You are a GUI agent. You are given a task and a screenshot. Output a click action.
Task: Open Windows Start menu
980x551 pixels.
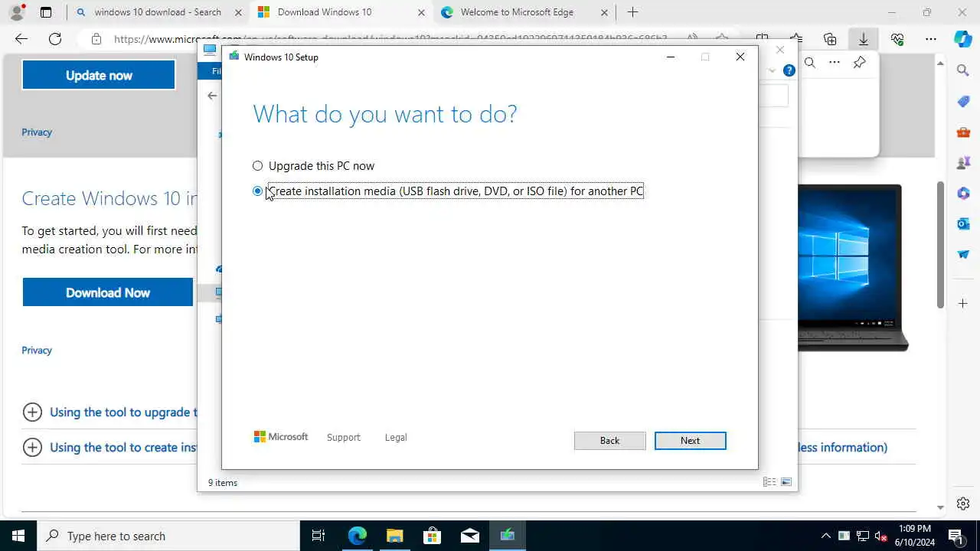click(x=18, y=536)
